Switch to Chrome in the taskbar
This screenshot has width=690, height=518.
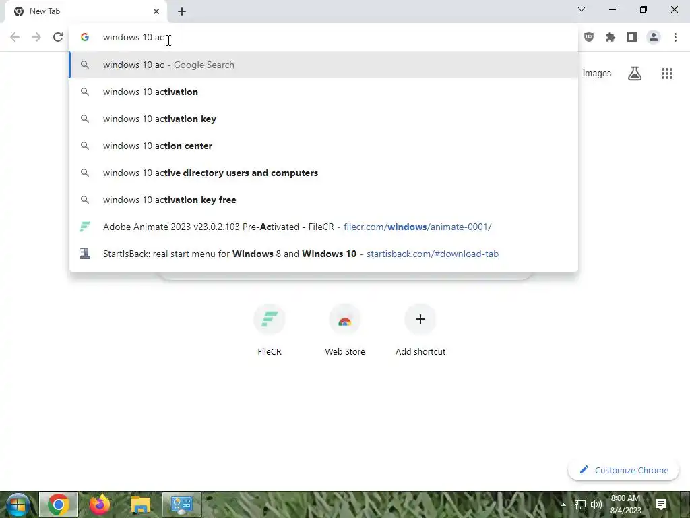59,505
